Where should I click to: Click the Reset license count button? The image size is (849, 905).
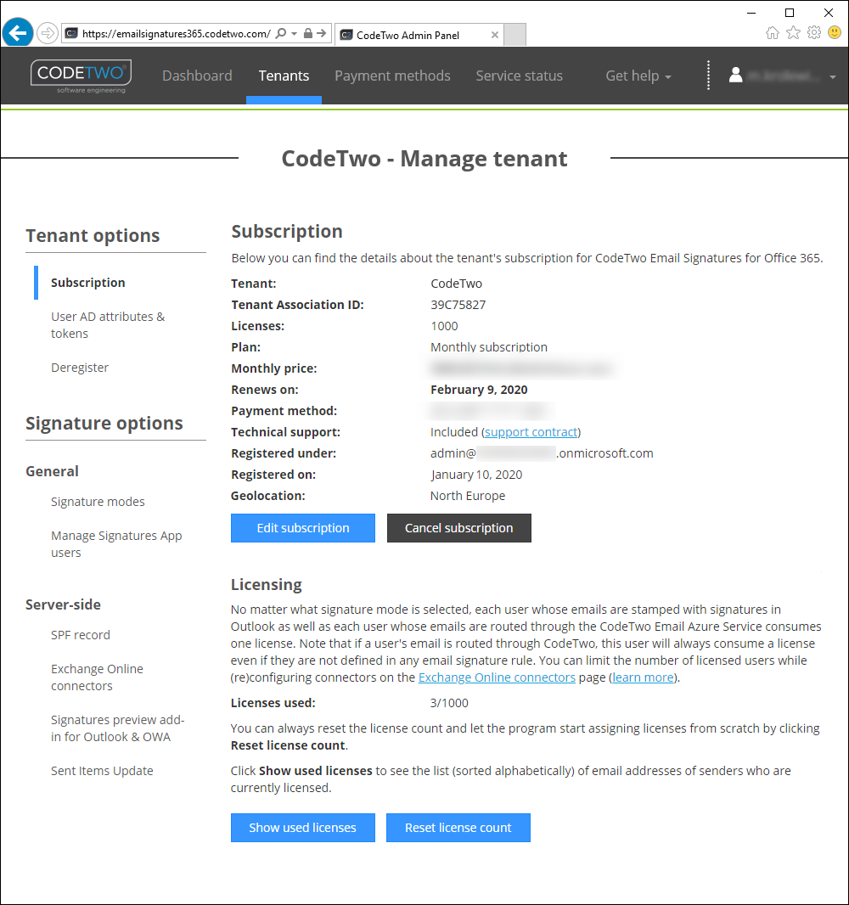click(458, 828)
